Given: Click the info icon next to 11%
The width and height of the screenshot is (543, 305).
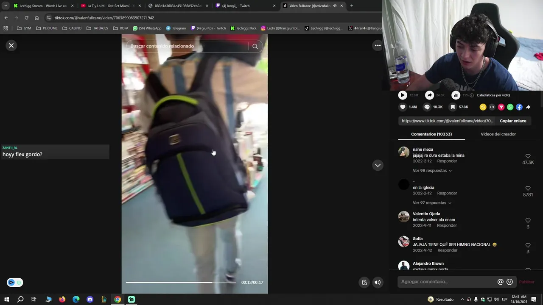Looking at the screenshot, I should [x=472, y=95].
